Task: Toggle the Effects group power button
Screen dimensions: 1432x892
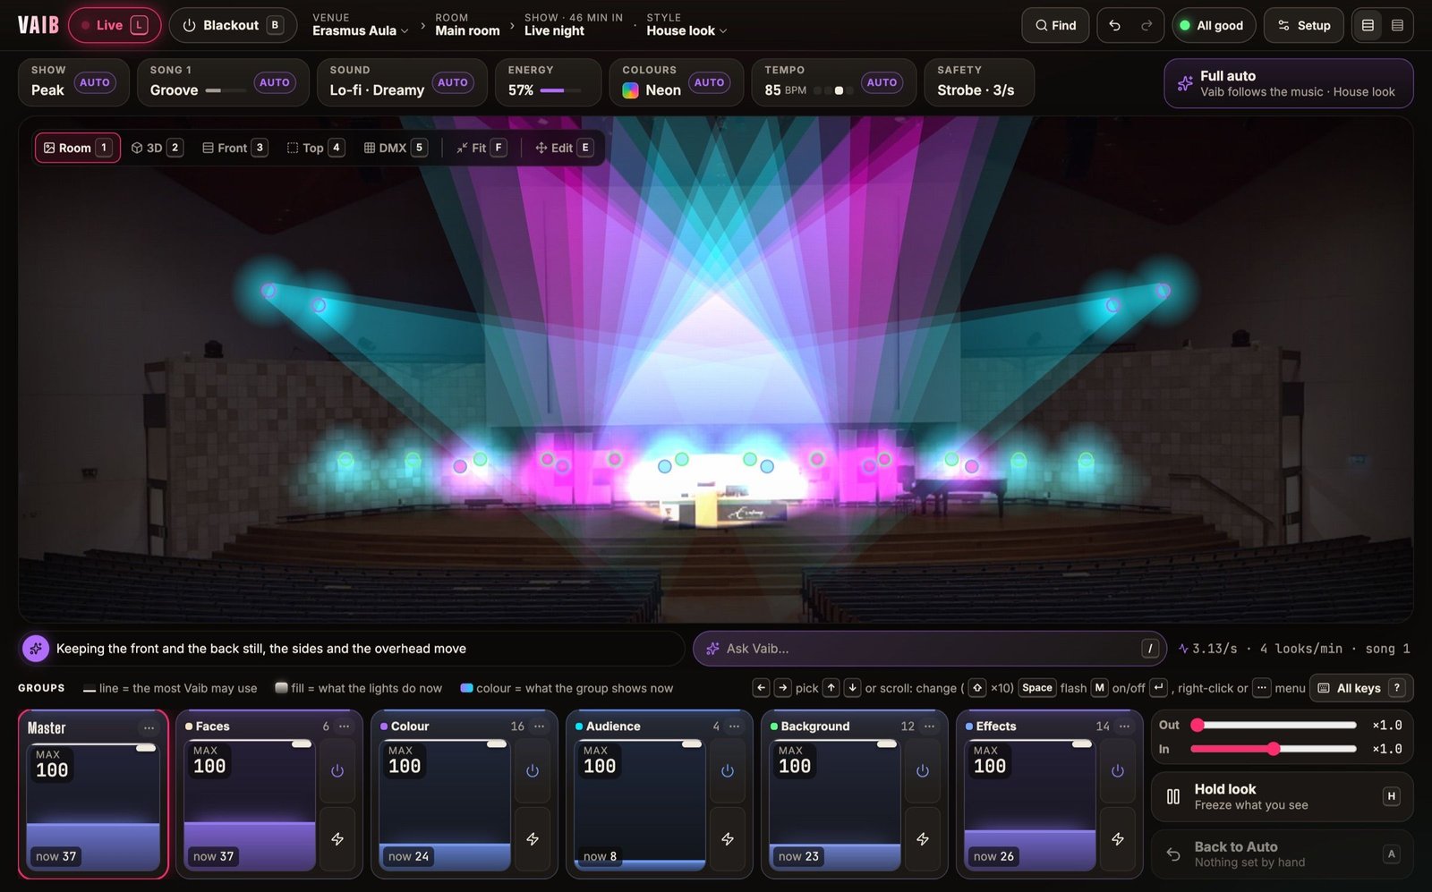Action: tap(1118, 771)
